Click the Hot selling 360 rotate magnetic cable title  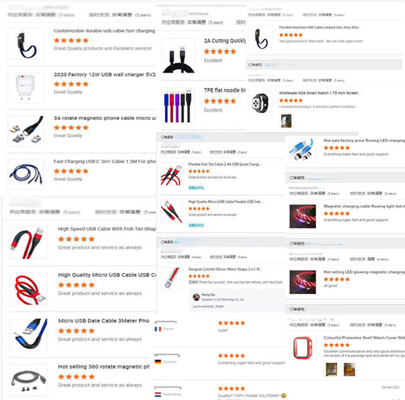pos(104,367)
